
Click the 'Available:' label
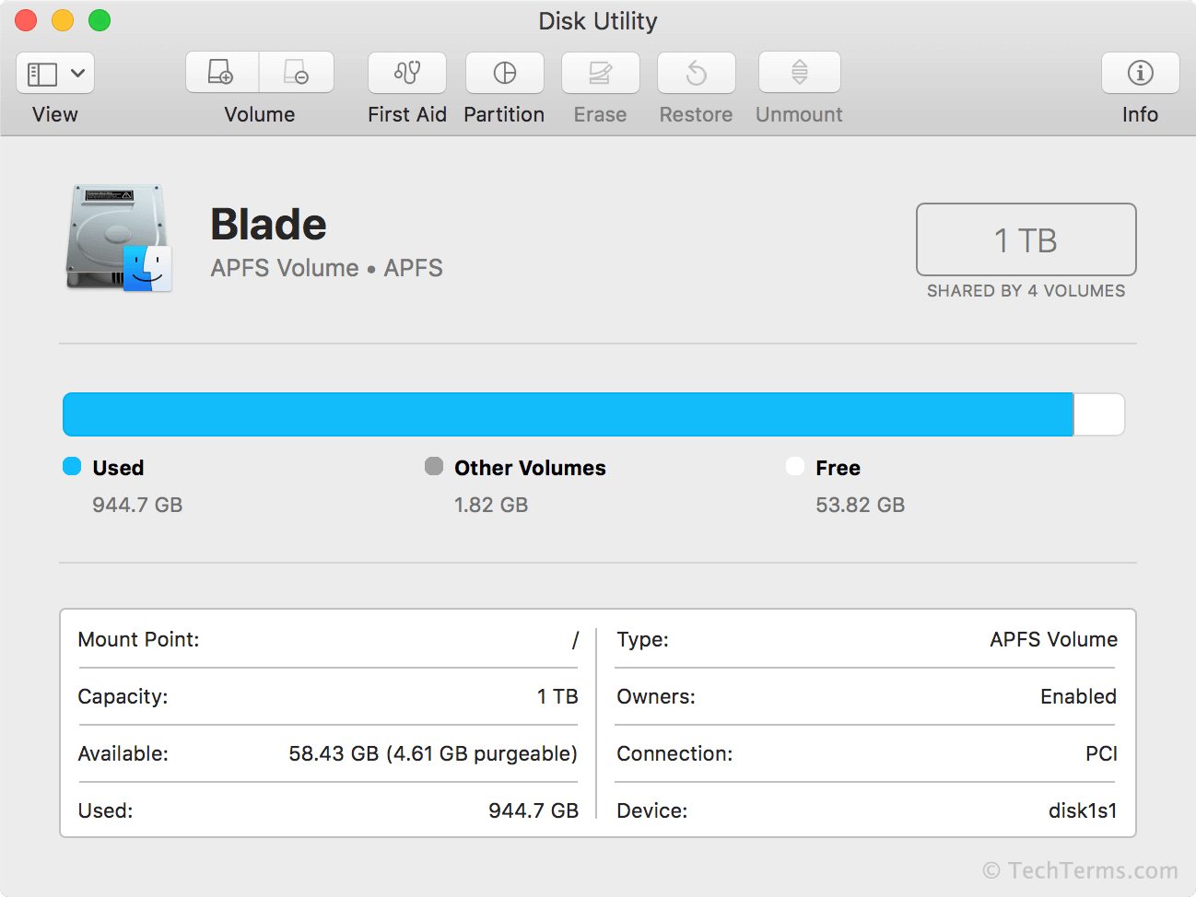123,753
